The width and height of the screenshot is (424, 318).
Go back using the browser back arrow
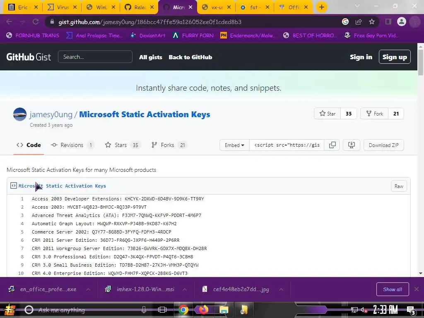pyautogui.click(x=9, y=22)
